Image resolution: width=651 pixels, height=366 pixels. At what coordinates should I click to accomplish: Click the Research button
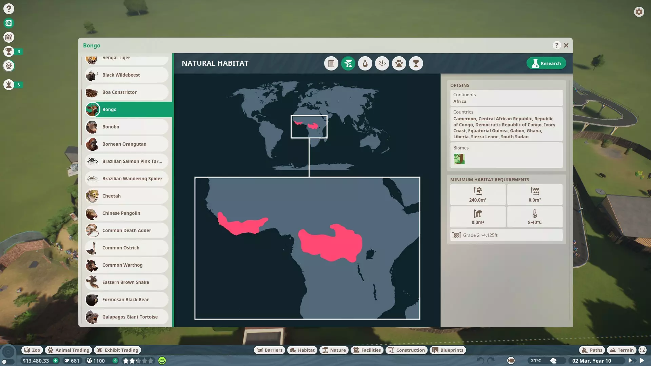(x=546, y=63)
